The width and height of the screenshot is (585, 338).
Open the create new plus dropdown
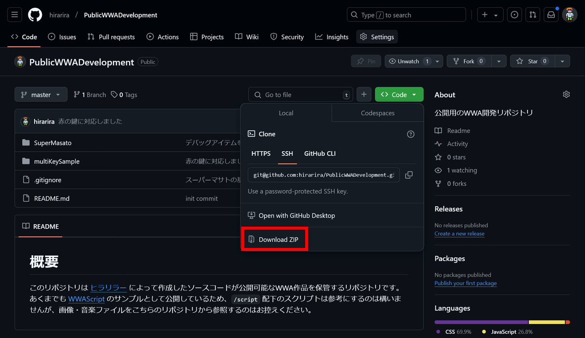click(x=490, y=15)
